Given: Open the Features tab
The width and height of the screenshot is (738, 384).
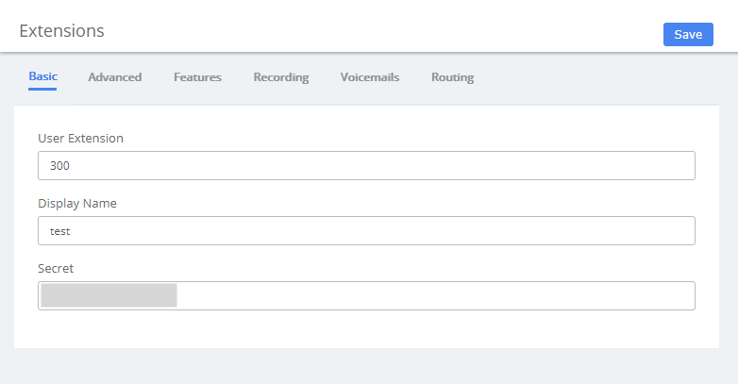Looking at the screenshot, I should tap(197, 77).
